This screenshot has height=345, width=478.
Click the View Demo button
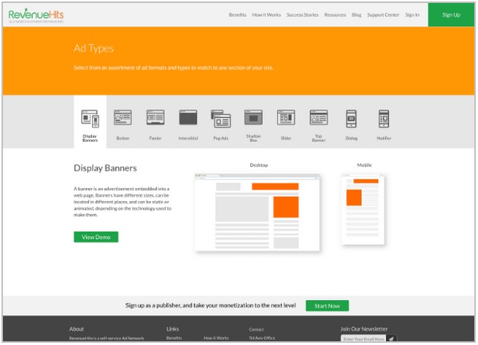pos(96,237)
